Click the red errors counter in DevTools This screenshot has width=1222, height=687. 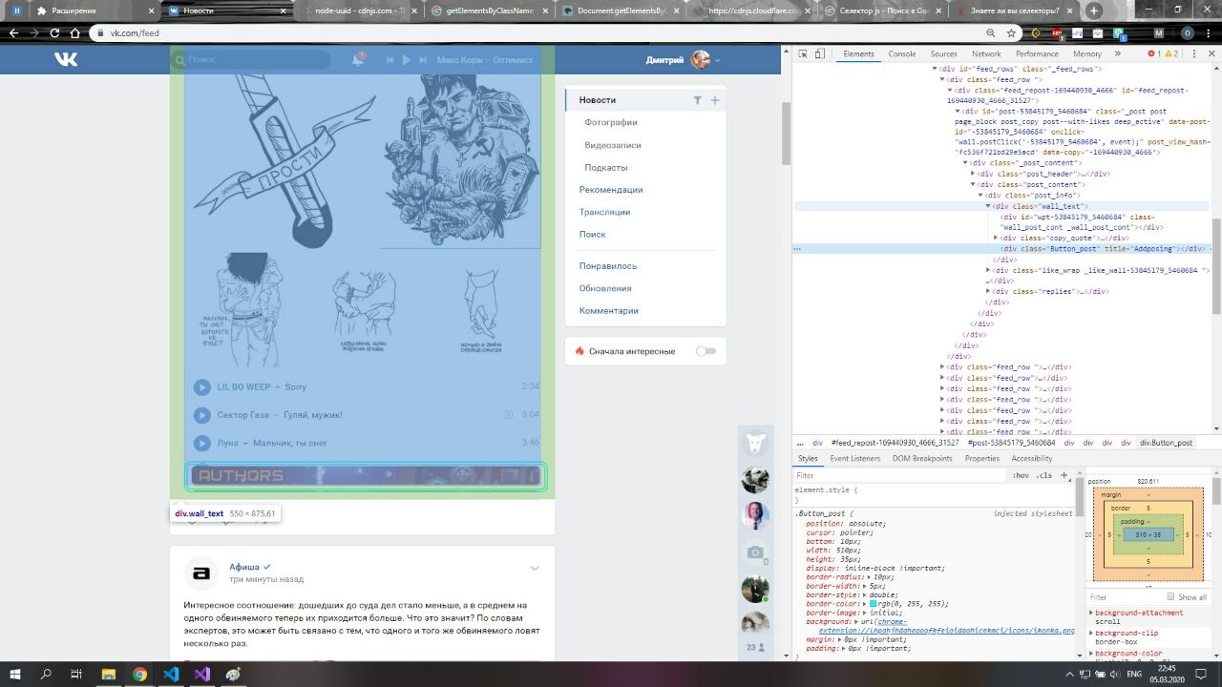tap(1154, 54)
